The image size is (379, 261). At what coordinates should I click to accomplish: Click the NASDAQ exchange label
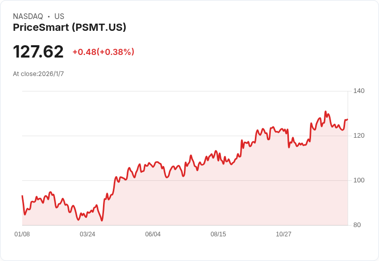point(28,16)
